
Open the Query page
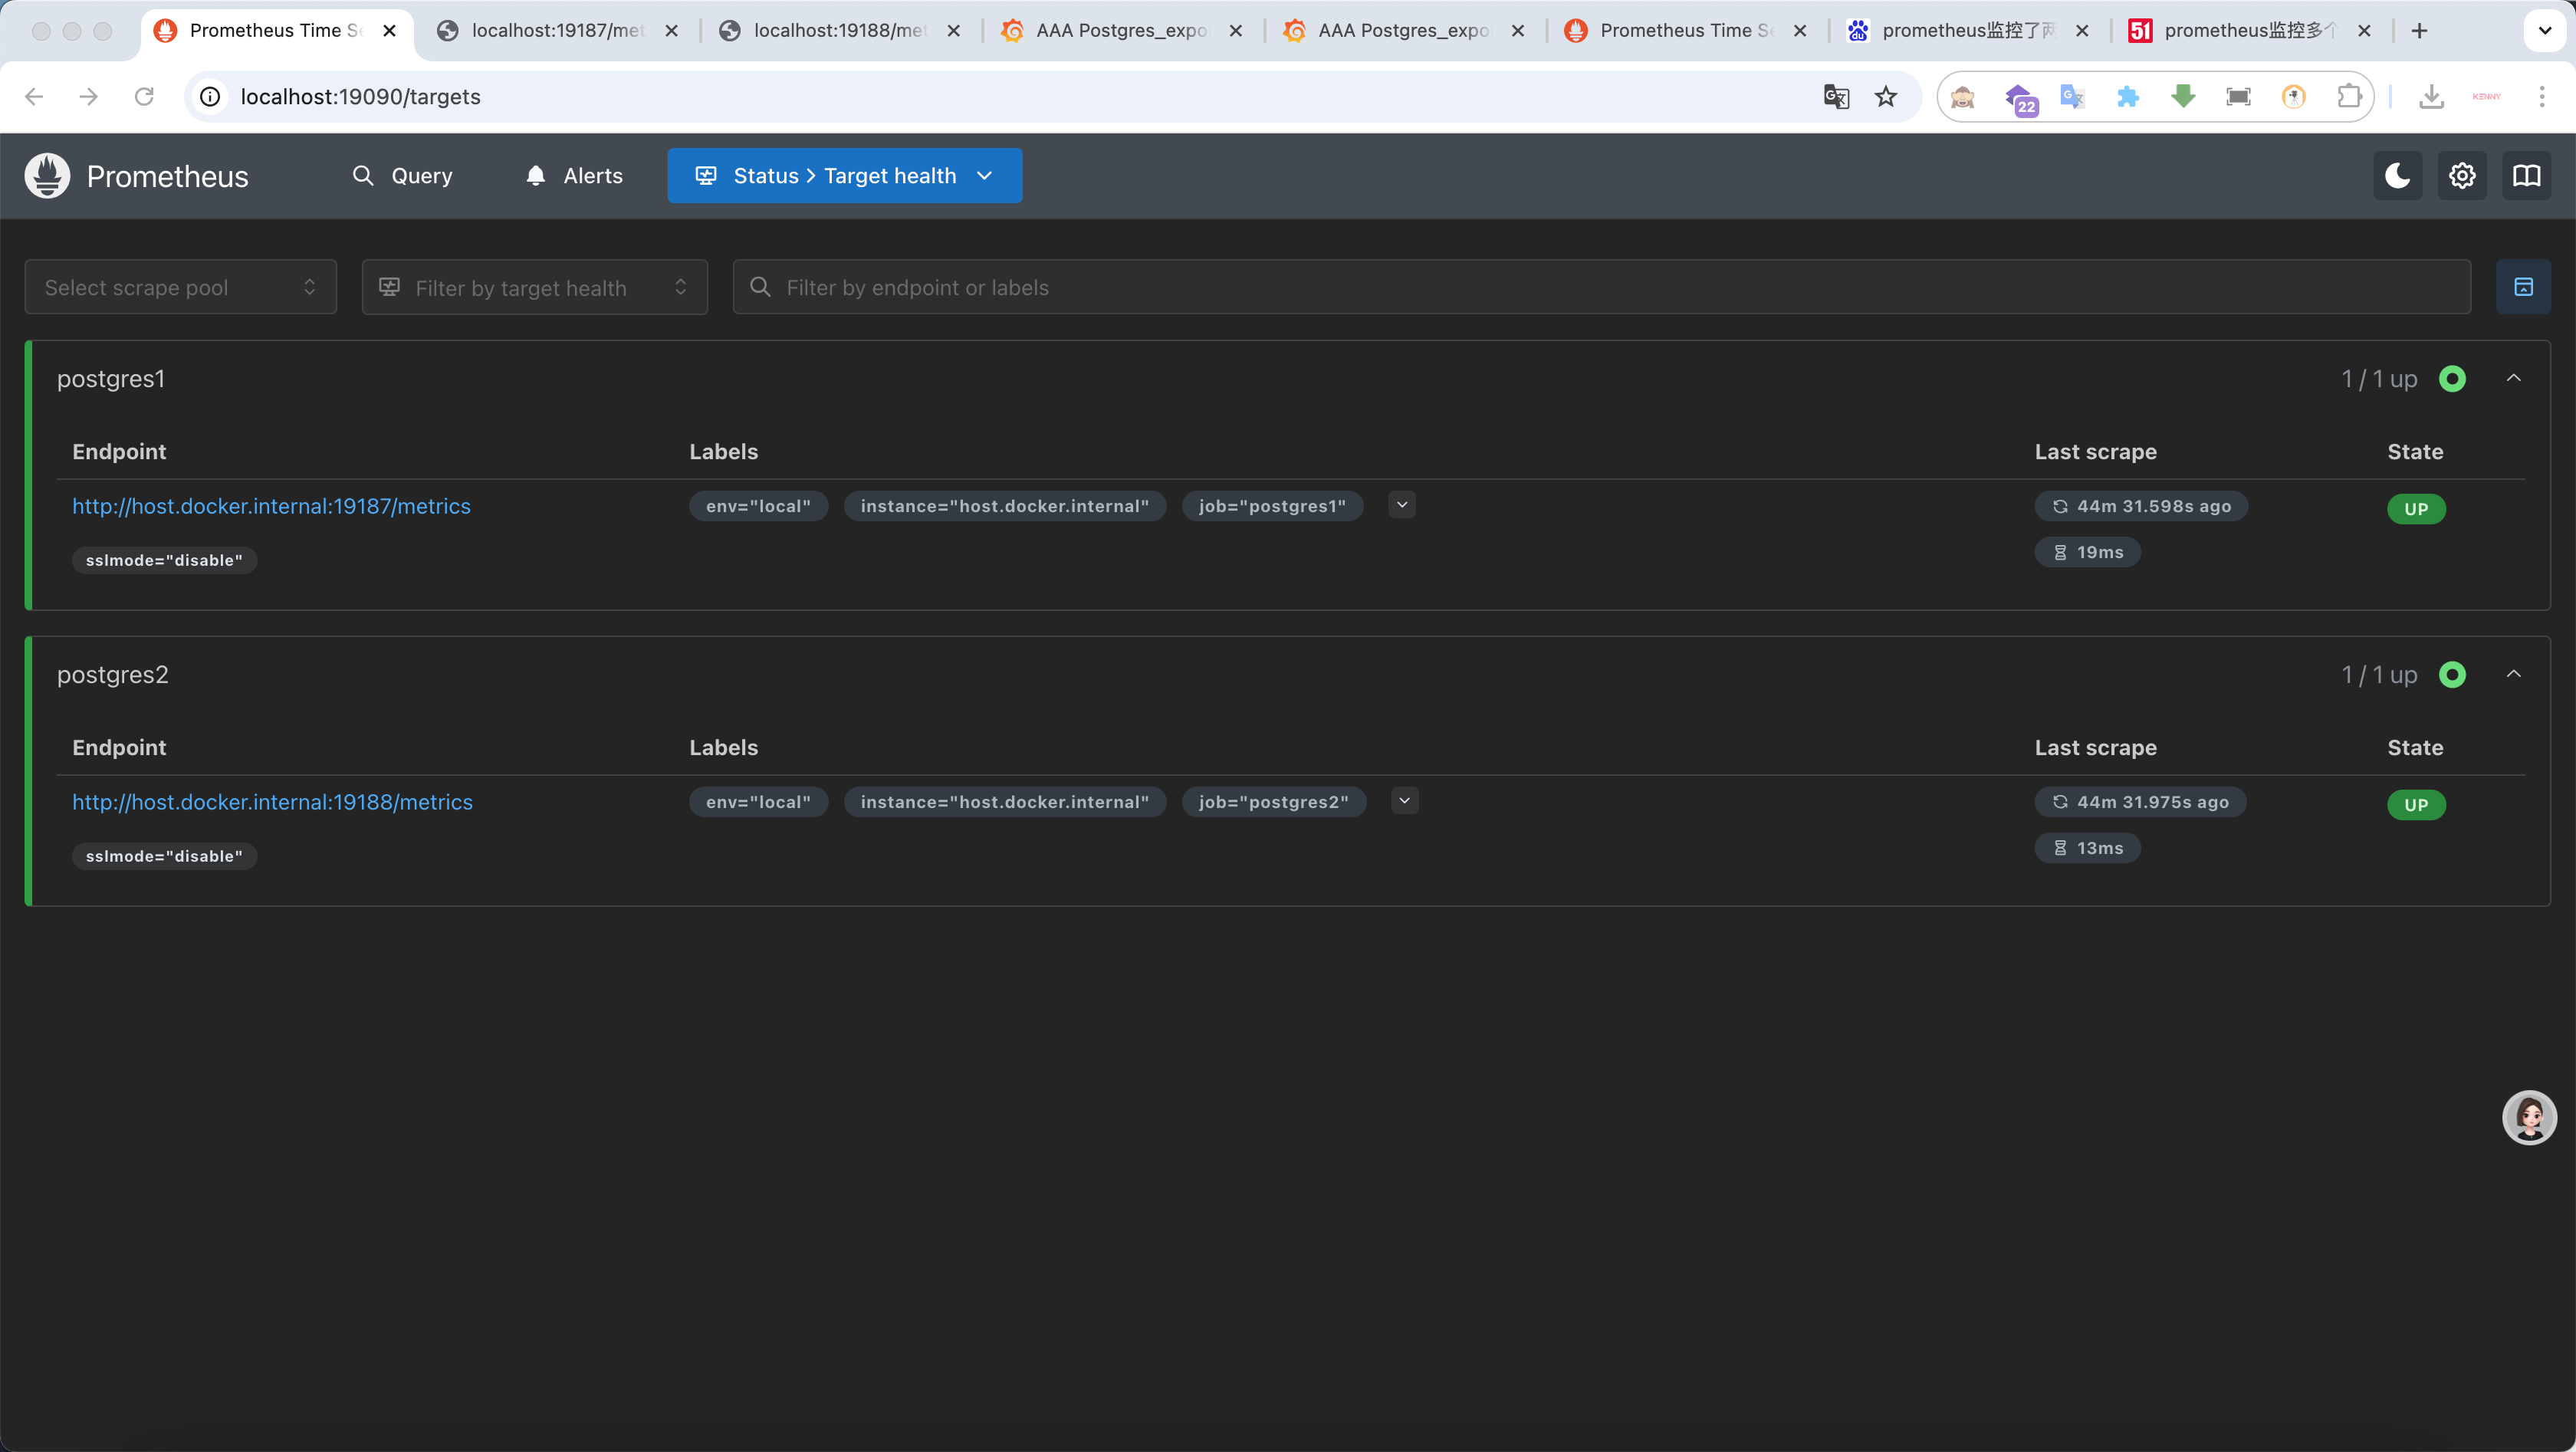point(403,176)
